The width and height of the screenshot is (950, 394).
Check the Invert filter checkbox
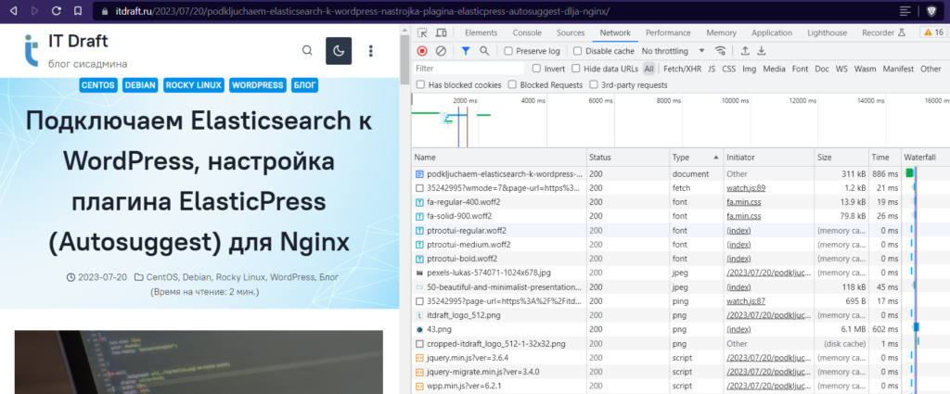point(536,69)
